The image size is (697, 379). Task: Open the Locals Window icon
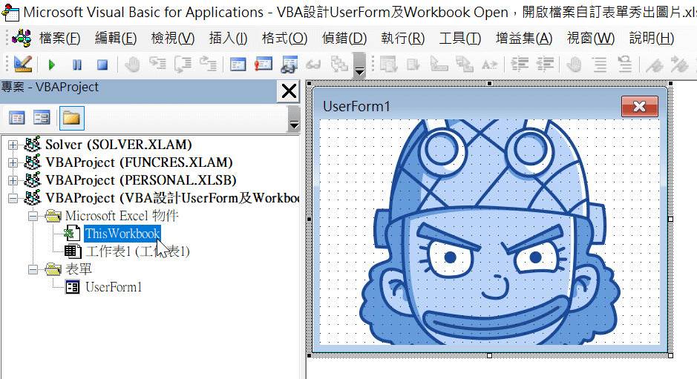tap(238, 65)
